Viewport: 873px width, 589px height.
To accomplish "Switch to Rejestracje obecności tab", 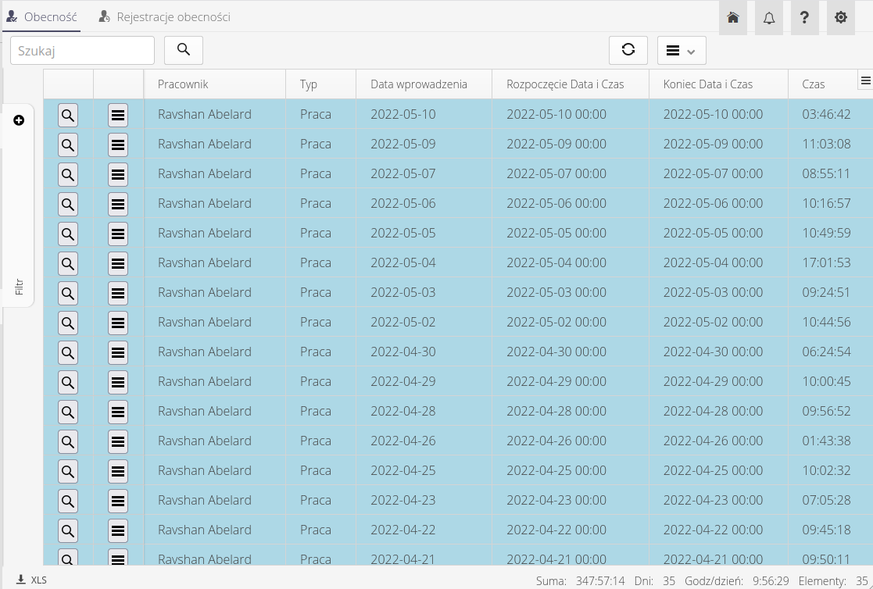I will [x=165, y=16].
